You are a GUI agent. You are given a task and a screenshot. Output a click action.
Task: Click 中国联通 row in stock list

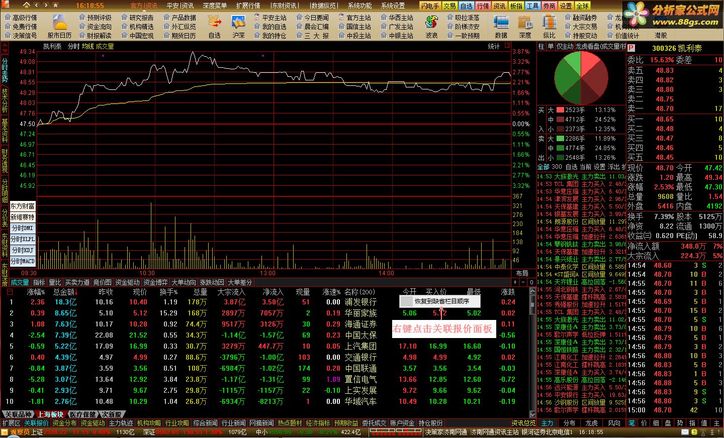click(x=269, y=368)
